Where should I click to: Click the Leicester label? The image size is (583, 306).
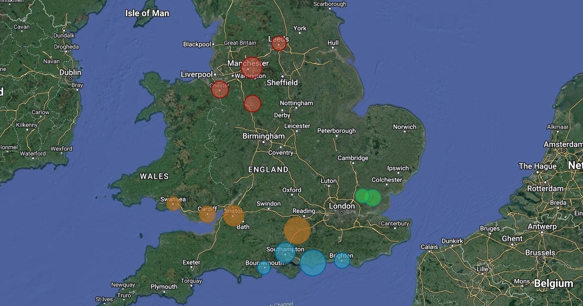297,126
